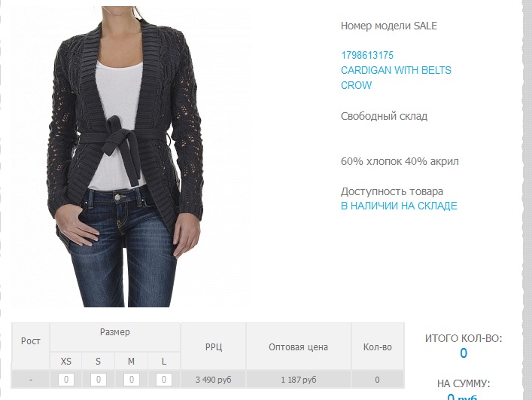Select the Свободный склад text
The width and height of the screenshot is (532, 400).
click(x=384, y=116)
